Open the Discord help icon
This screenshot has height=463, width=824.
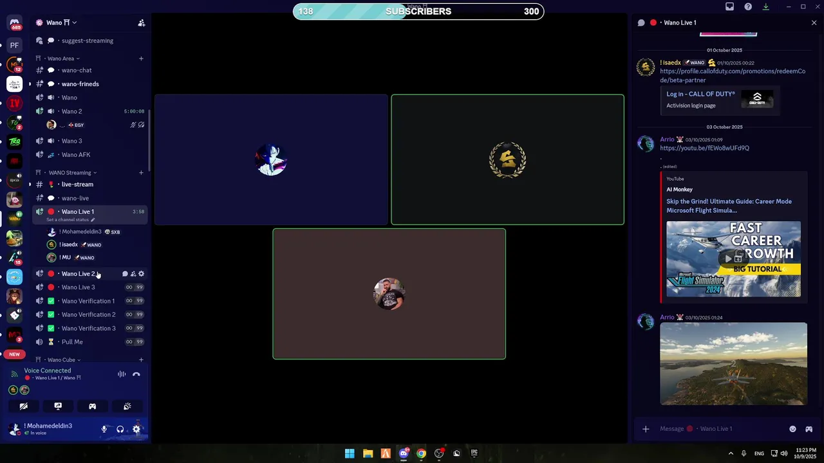[748, 6]
